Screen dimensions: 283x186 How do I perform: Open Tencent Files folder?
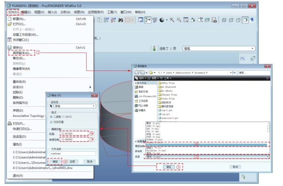pyautogui.click(x=168, y=95)
